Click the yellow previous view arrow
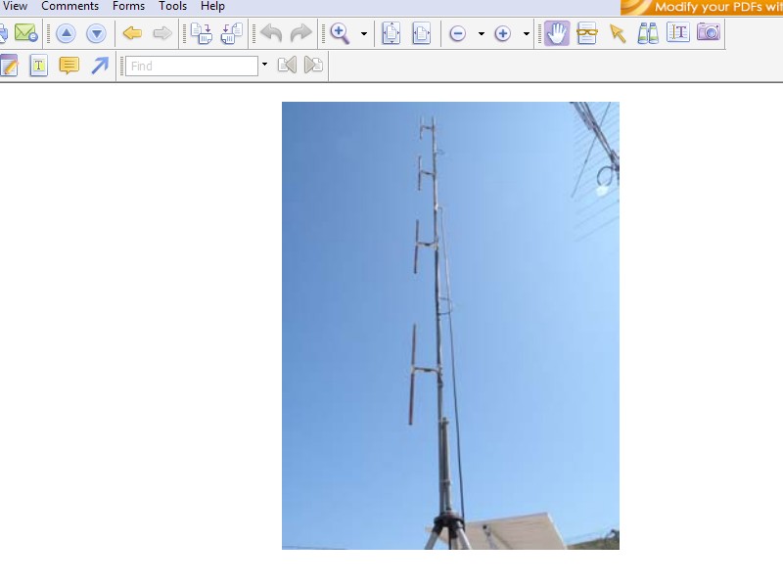 (132, 33)
